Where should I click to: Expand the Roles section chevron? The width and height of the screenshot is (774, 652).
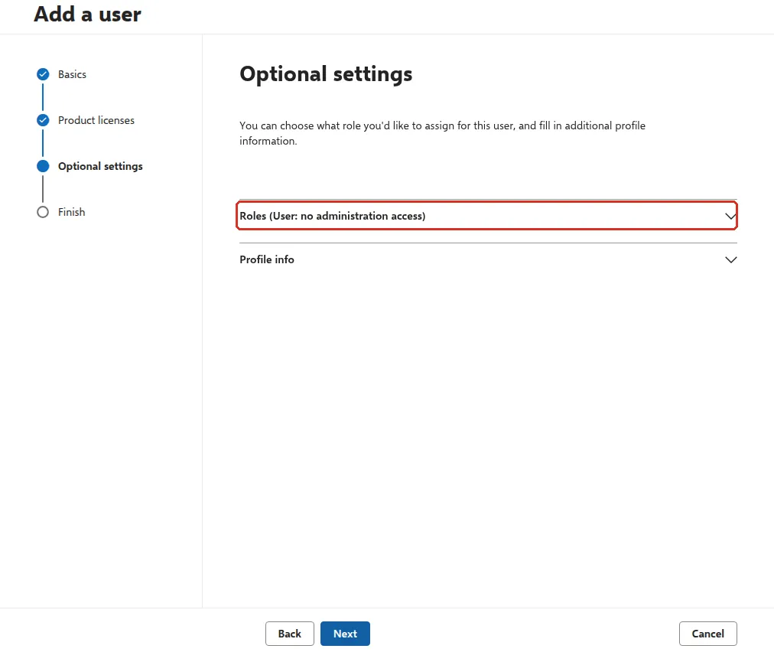(x=730, y=216)
